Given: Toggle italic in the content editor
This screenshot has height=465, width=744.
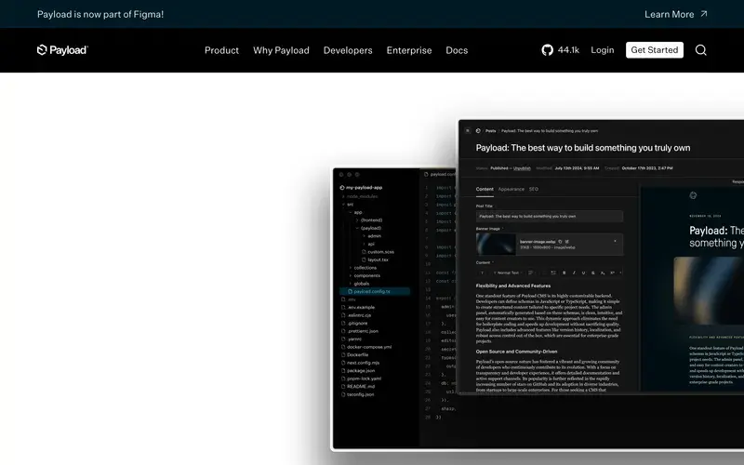Looking at the screenshot, I should tap(574, 272).
